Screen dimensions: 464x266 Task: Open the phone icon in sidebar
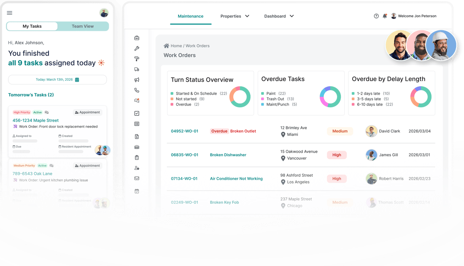pyautogui.click(x=137, y=90)
